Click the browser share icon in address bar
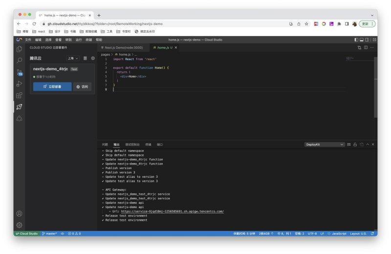 299,24
